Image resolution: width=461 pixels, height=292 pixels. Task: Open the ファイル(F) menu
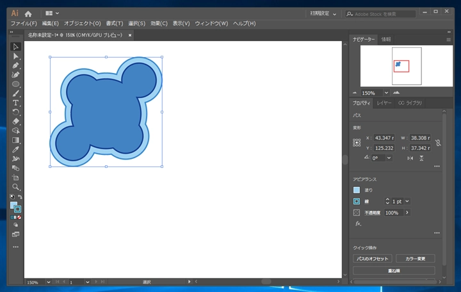pyautogui.click(x=24, y=24)
